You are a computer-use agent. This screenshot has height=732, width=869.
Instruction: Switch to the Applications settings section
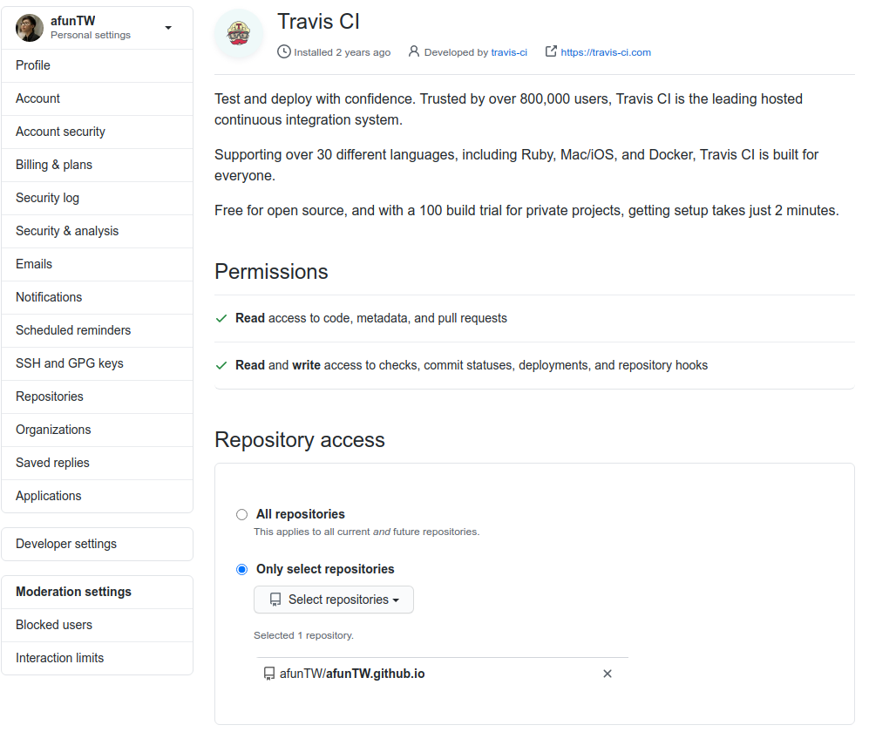pos(48,496)
